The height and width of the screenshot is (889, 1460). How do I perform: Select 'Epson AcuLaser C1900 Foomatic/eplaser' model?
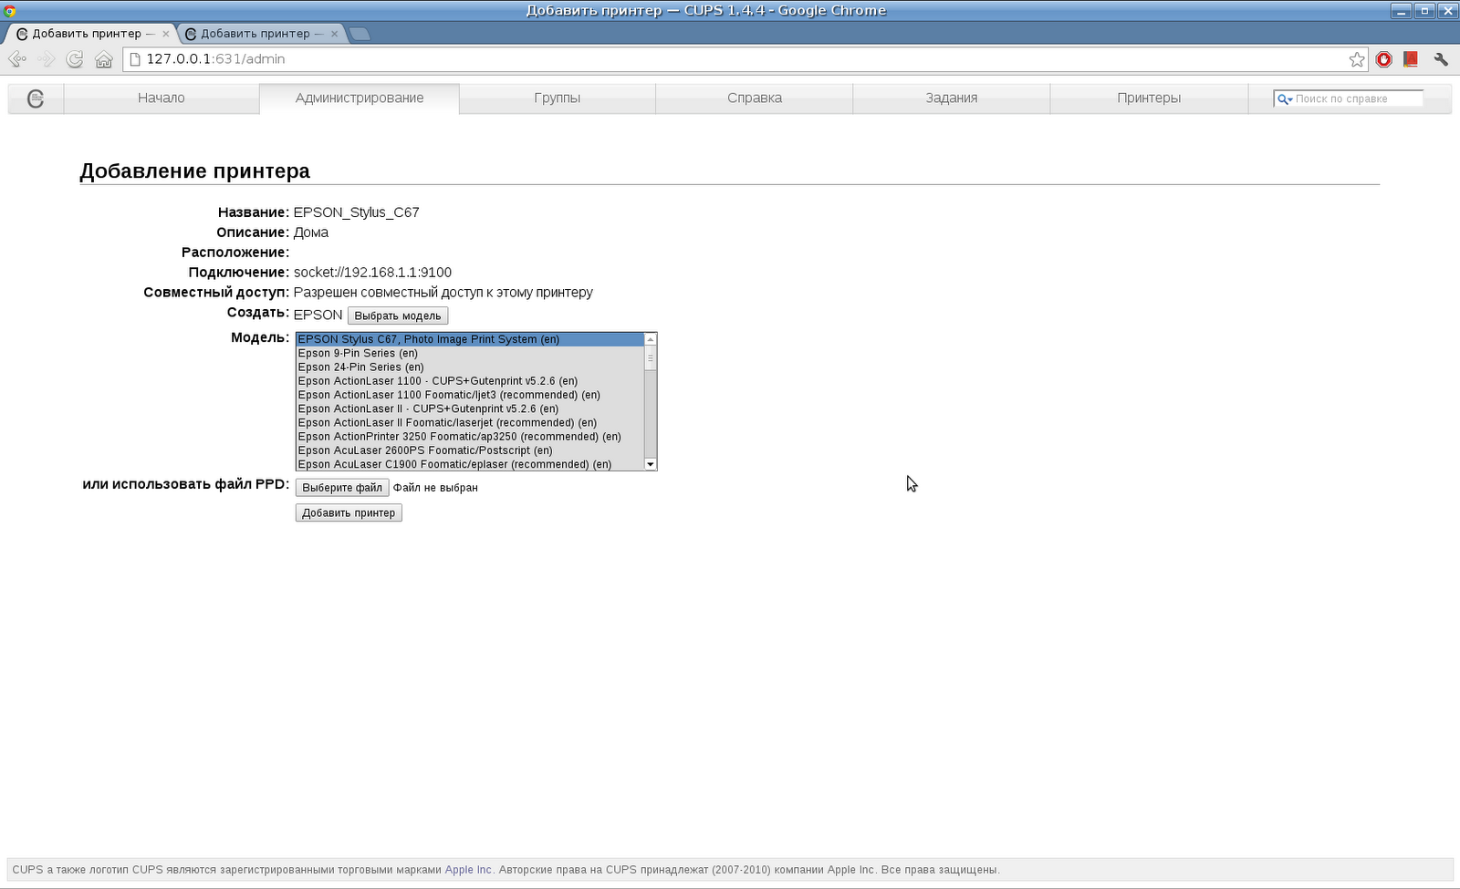[x=470, y=464]
